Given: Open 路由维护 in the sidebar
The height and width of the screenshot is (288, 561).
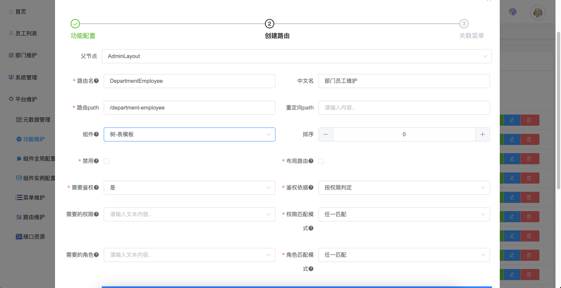Looking at the screenshot, I should click(x=34, y=217).
